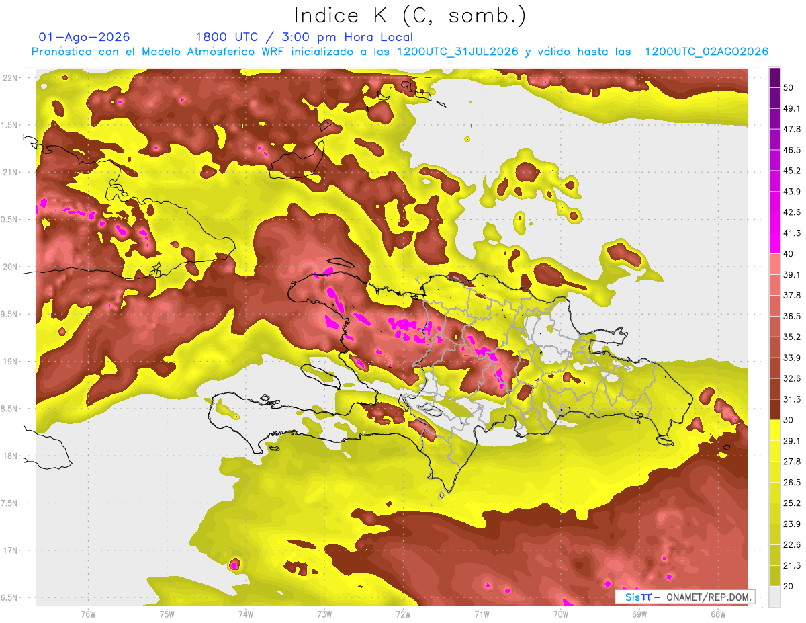The image size is (806, 623).
Task: Click the '1800 UTC / 3:00 pm Hora Local' time label
Action: point(304,37)
